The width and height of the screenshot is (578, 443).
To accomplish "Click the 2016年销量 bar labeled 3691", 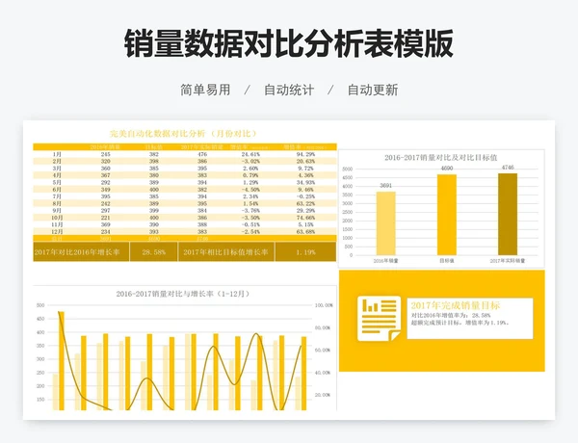I will coord(386,223).
